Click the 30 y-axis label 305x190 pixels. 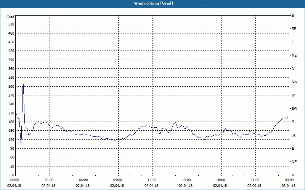coord(12,166)
